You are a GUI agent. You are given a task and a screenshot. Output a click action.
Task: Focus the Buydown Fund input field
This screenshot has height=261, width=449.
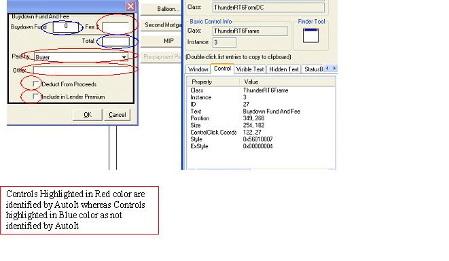[x=66, y=27]
